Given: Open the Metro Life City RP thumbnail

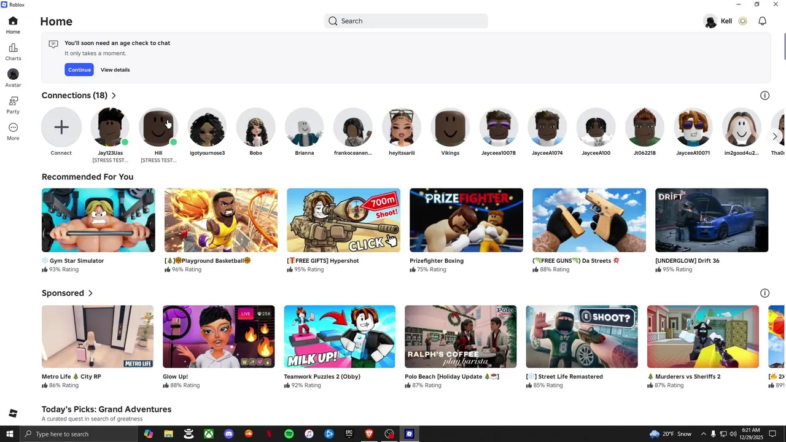Looking at the screenshot, I should pos(98,336).
